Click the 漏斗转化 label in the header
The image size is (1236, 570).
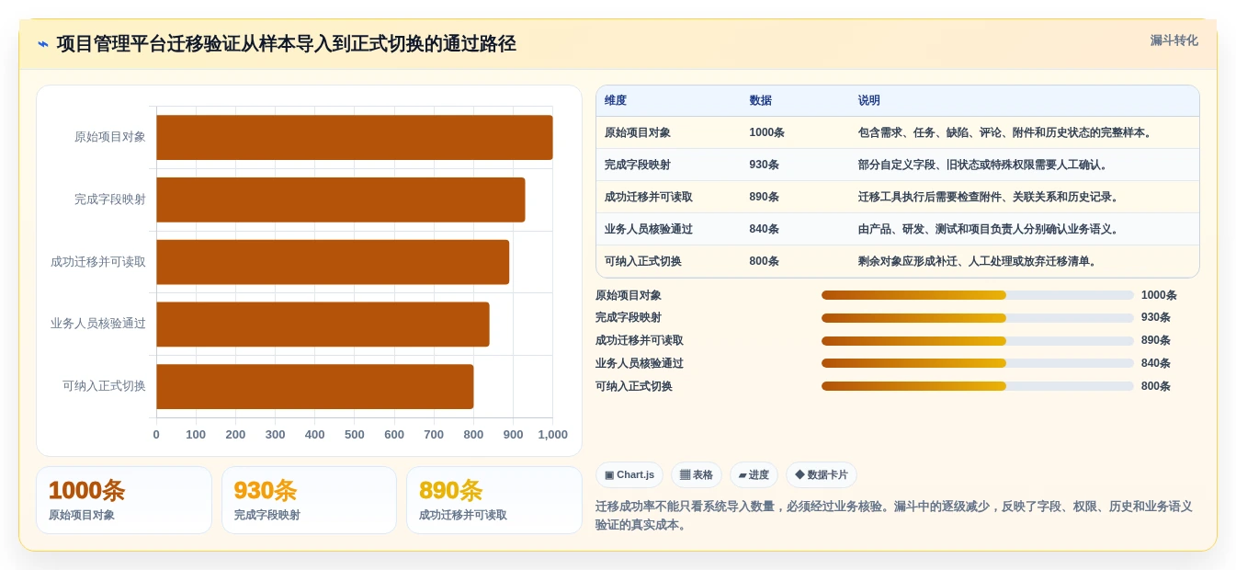coord(1174,40)
